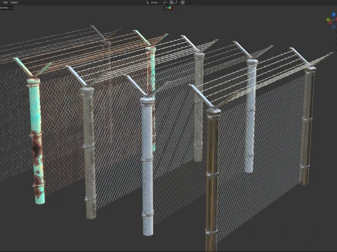Open the Add menu in viewport header
The width and height of the screenshot is (337, 252).
[6, 2]
